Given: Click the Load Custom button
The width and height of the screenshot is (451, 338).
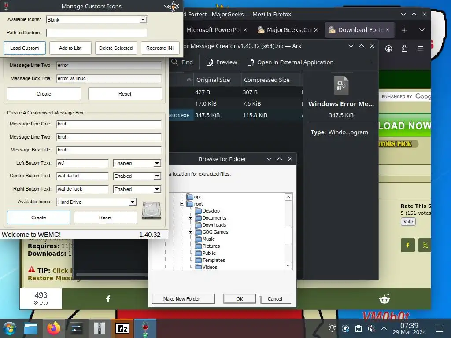Looking at the screenshot, I should click(25, 48).
